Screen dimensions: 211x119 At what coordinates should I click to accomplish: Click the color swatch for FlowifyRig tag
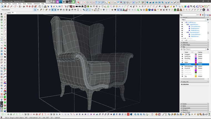point(196,58)
